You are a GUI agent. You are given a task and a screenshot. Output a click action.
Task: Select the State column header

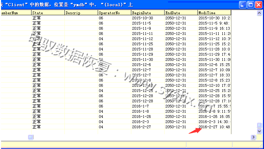tap(48, 13)
